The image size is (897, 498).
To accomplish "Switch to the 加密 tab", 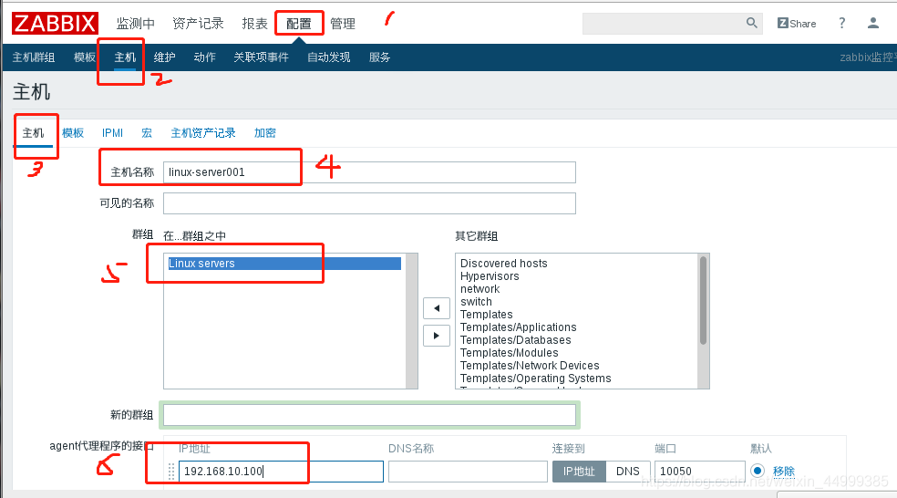I will pos(265,133).
